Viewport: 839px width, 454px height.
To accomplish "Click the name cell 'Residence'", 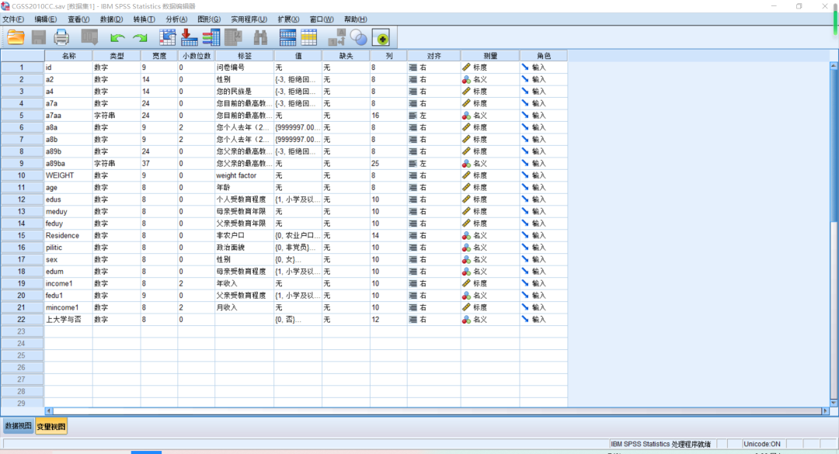I will (x=68, y=235).
